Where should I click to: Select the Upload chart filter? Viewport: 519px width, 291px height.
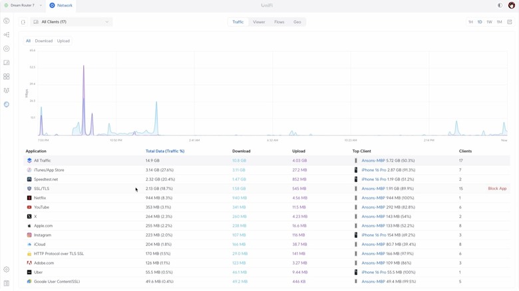pos(63,41)
